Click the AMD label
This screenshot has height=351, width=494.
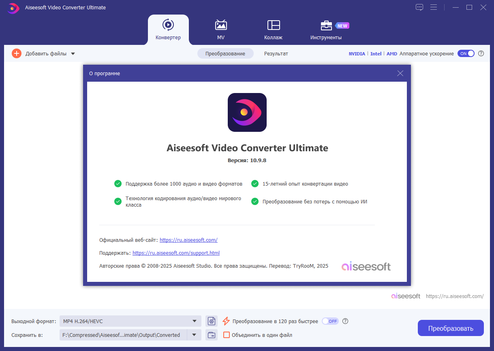point(392,53)
